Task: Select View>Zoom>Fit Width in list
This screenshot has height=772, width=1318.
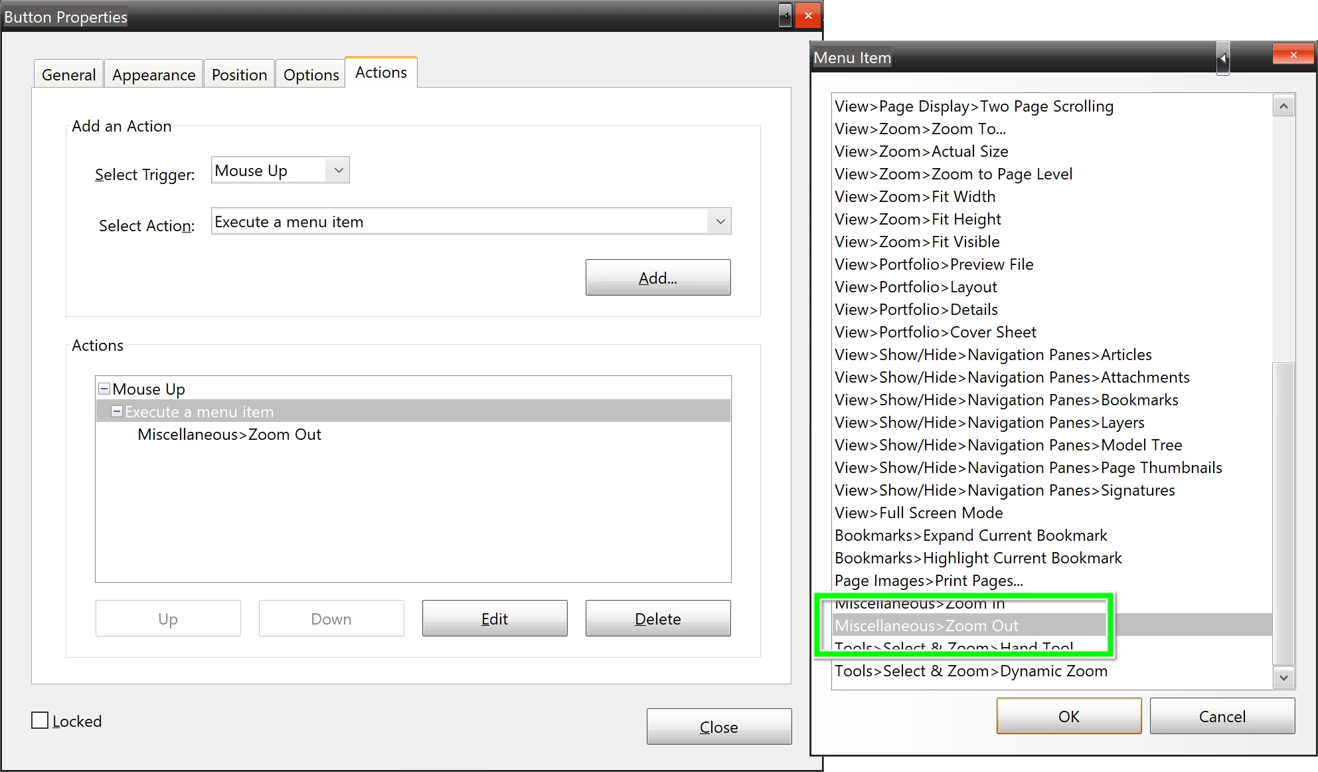Action: click(914, 197)
